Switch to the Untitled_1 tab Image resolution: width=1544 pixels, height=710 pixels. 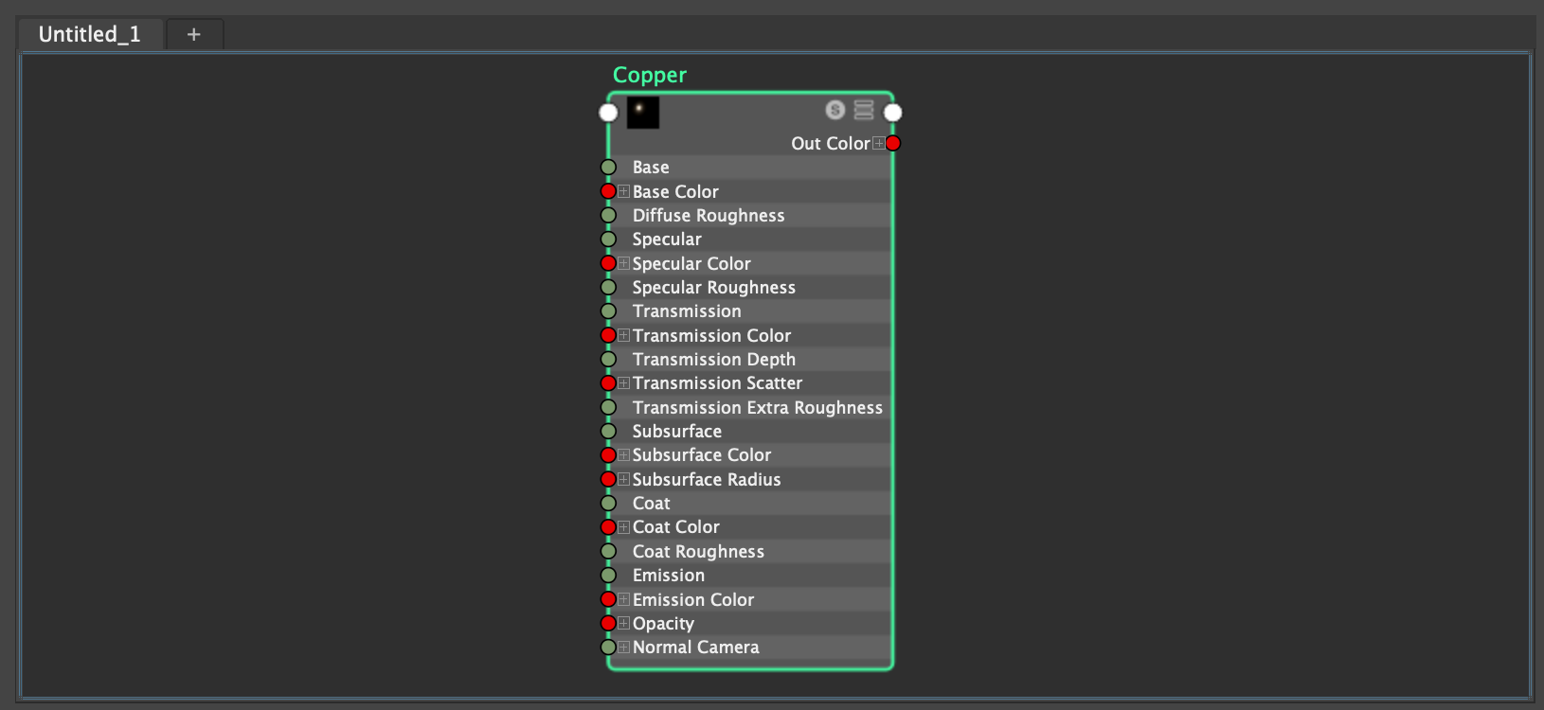[90, 34]
